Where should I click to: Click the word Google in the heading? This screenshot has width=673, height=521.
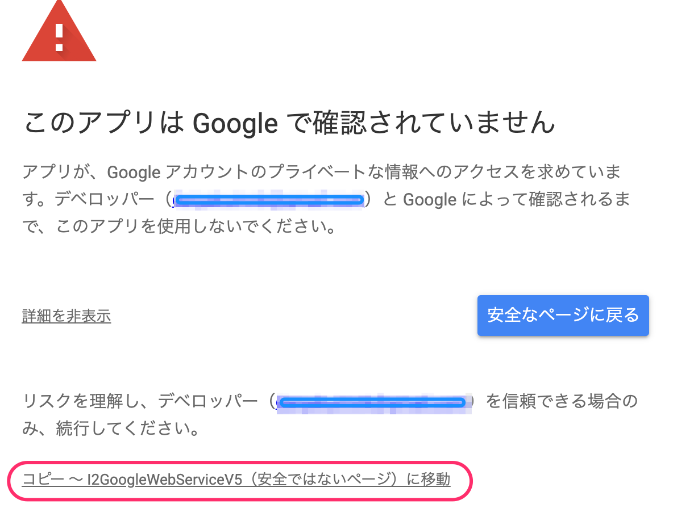pos(235,123)
